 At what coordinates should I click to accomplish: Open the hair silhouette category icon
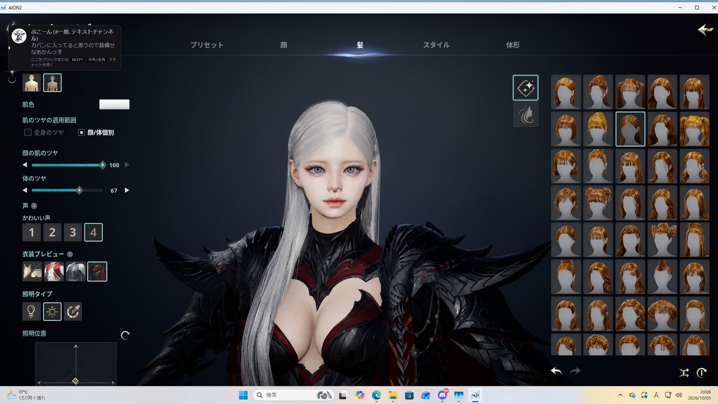coord(525,114)
